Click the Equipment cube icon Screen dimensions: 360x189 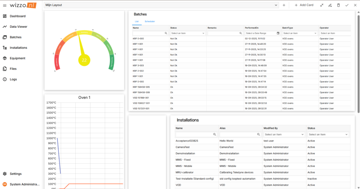tap(5, 58)
